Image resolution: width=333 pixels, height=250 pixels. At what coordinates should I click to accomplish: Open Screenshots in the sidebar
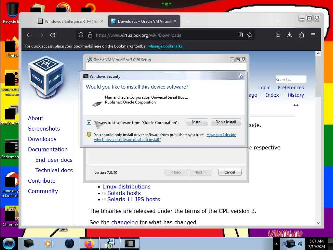(44, 129)
